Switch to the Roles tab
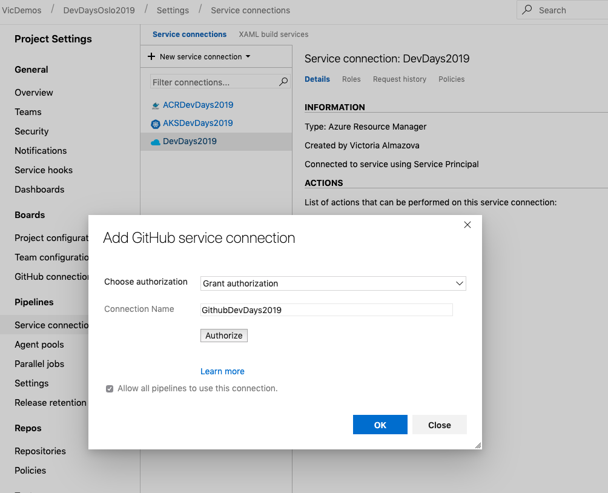608x493 pixels. tap(351, 79)
